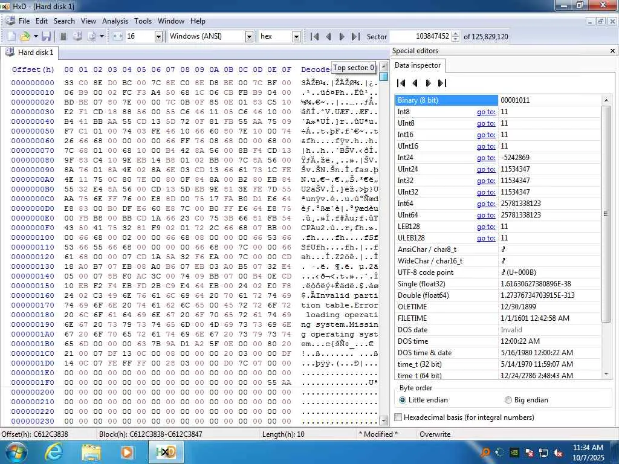The image size is (619, 464).
Task: Click the HxD taskbar button
Action: (x=166, y=452)
